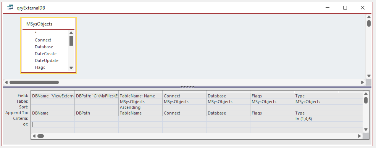Click the DBPath: 'G:\MyFiles field cell

[97, 96]
